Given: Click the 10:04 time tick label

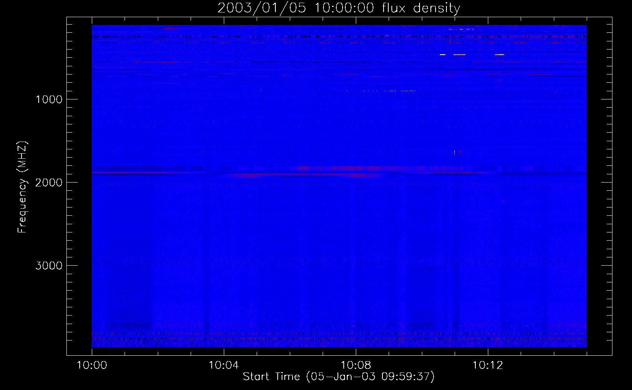Looking at the screenshot, I should point(224,365).
